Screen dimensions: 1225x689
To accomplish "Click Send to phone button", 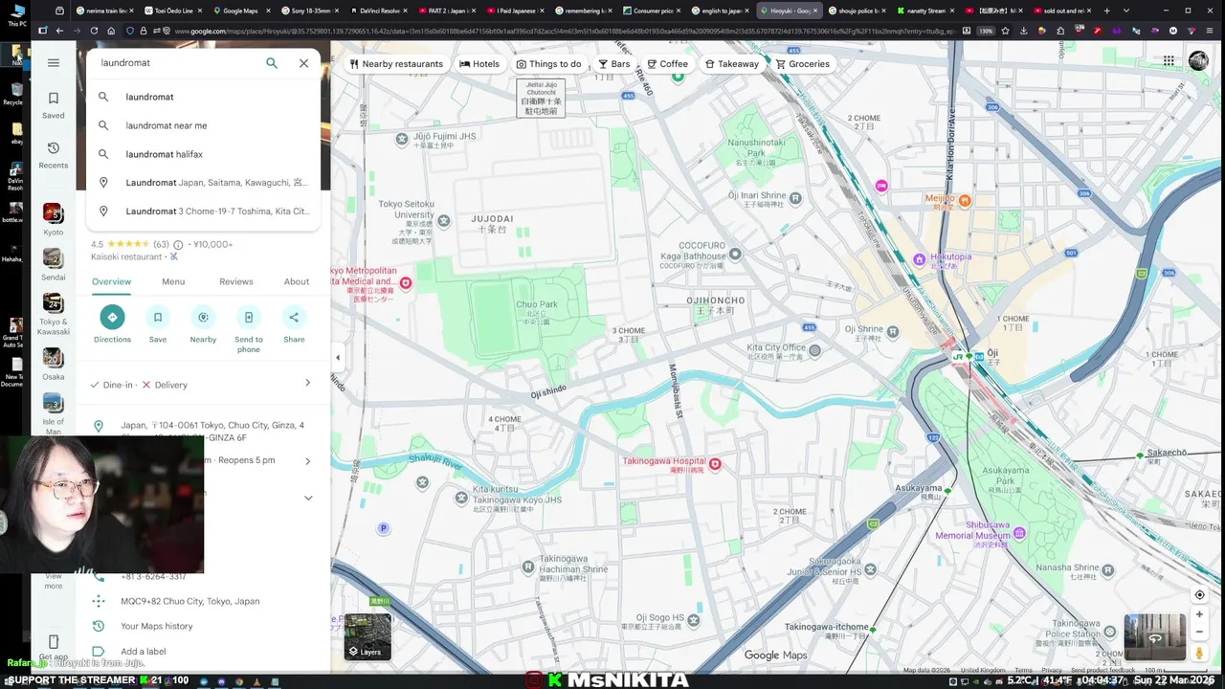I will 249,329.
